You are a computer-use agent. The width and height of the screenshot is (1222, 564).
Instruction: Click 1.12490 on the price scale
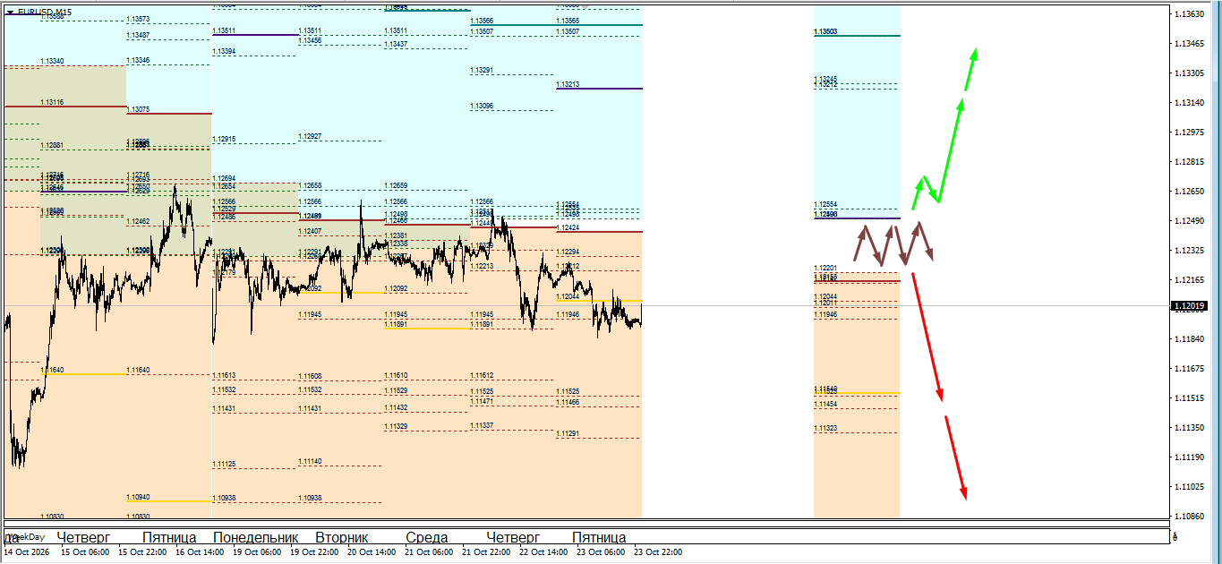[x=1188, y=221]
